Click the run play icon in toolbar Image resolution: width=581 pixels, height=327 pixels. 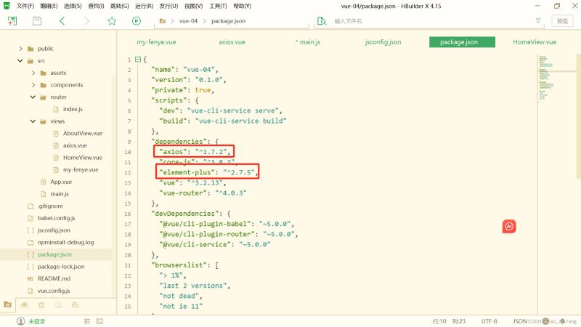pyautogui.click(x=137, y=21)
